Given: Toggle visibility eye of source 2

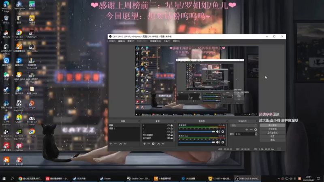Looking at the screenshot, I should (168, 128).
